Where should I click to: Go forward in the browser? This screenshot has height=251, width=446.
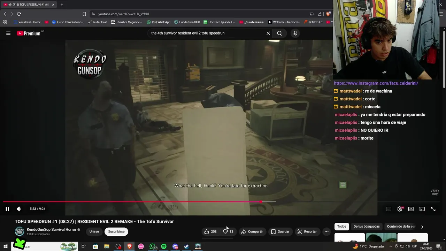(x=12, y=14)
